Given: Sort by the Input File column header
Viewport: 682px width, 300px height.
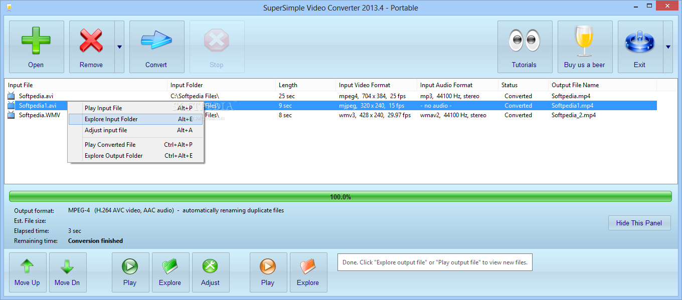Looking at the screenshot, I should coord(86,85).
